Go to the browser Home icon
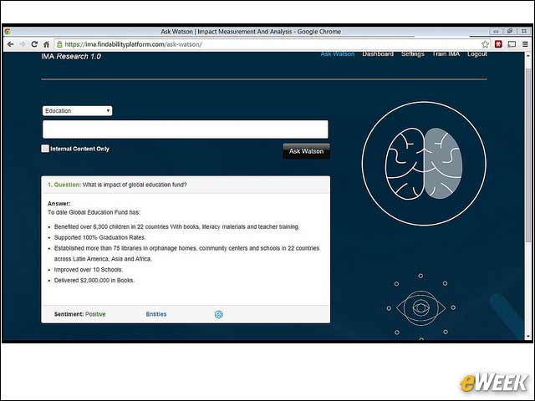 coord(47,44)
